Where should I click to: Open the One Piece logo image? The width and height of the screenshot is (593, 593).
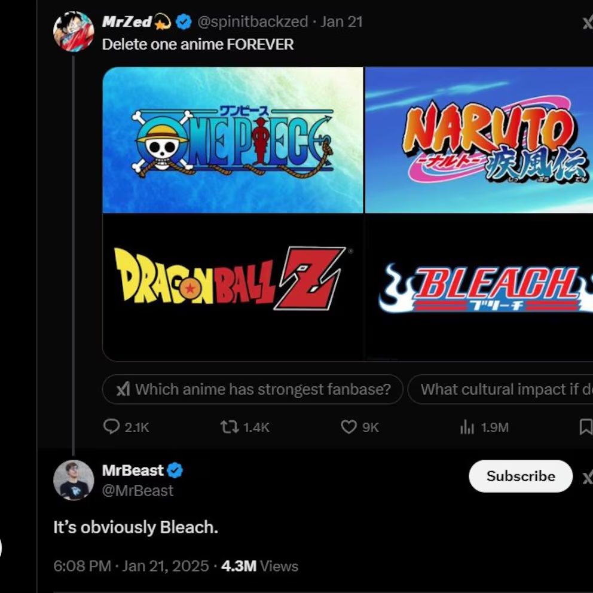point(233,140)
